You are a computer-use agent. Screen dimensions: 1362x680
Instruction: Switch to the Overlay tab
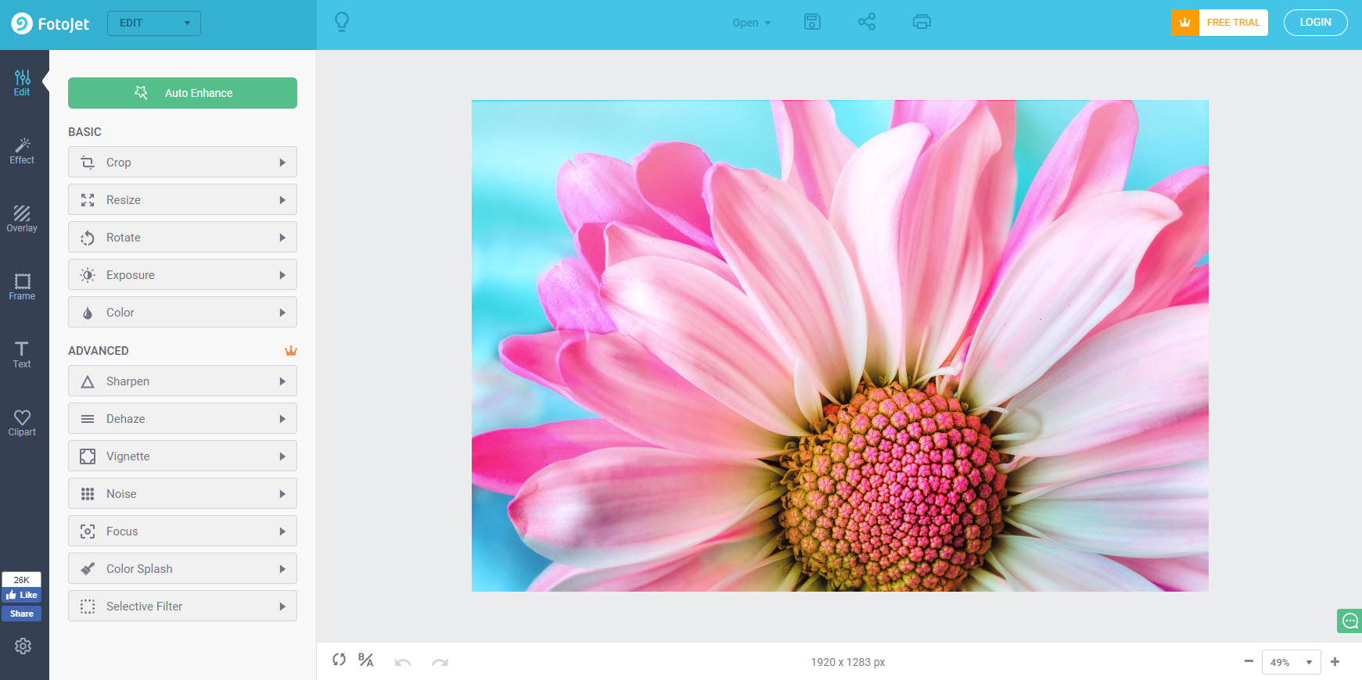click(22, 219)
